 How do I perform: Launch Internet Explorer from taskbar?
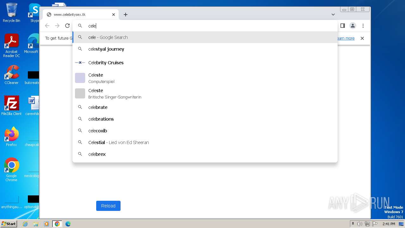[x=25, y=224]
